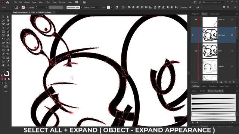The image size is (239, 134).
Task: Expand the LIVE layer arrow
Action: [200, 51]
